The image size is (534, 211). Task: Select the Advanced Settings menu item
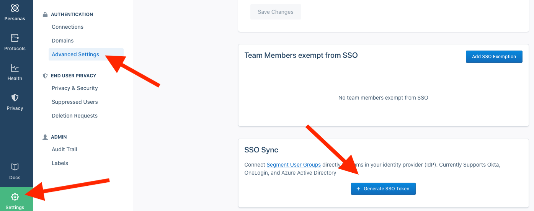tap(75, 54)
